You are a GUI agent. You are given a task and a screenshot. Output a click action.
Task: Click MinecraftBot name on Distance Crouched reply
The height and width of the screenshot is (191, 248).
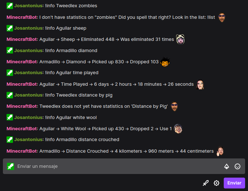(22, 151)
